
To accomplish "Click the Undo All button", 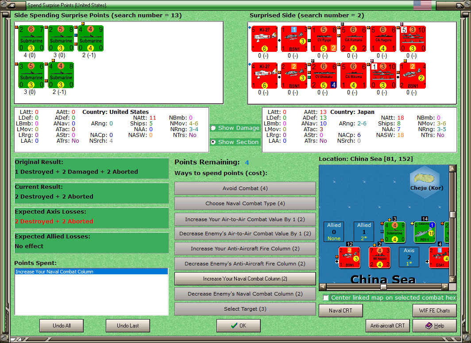I will click(x=62, y=326).
